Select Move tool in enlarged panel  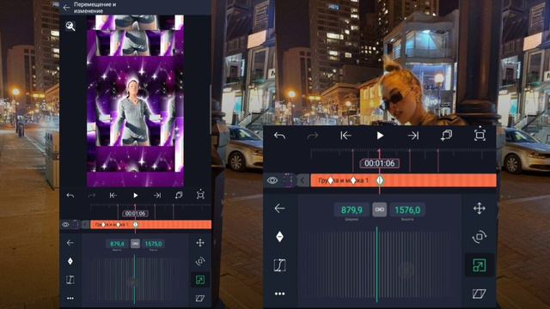coord(480,209)
